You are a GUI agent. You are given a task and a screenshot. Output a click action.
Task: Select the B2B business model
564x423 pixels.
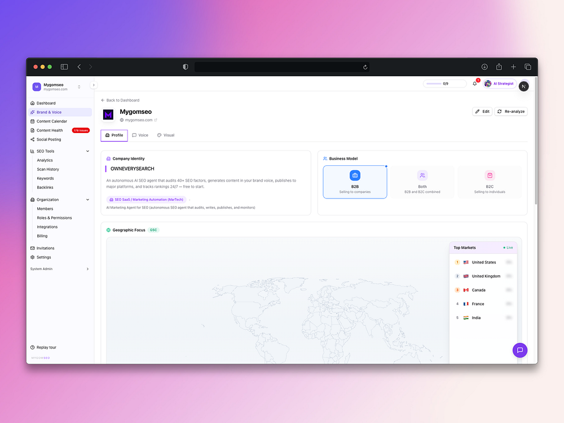coord(355,182)
